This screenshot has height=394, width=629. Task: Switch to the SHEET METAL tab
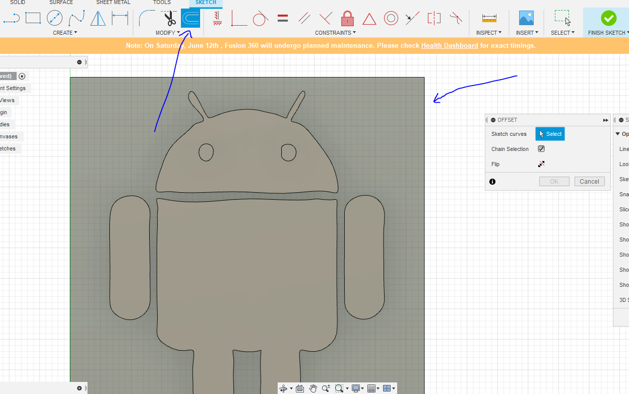click(x=113, y=3)
